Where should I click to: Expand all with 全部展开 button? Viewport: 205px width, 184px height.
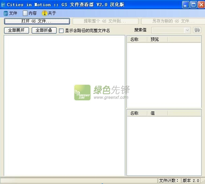(16, 30)
